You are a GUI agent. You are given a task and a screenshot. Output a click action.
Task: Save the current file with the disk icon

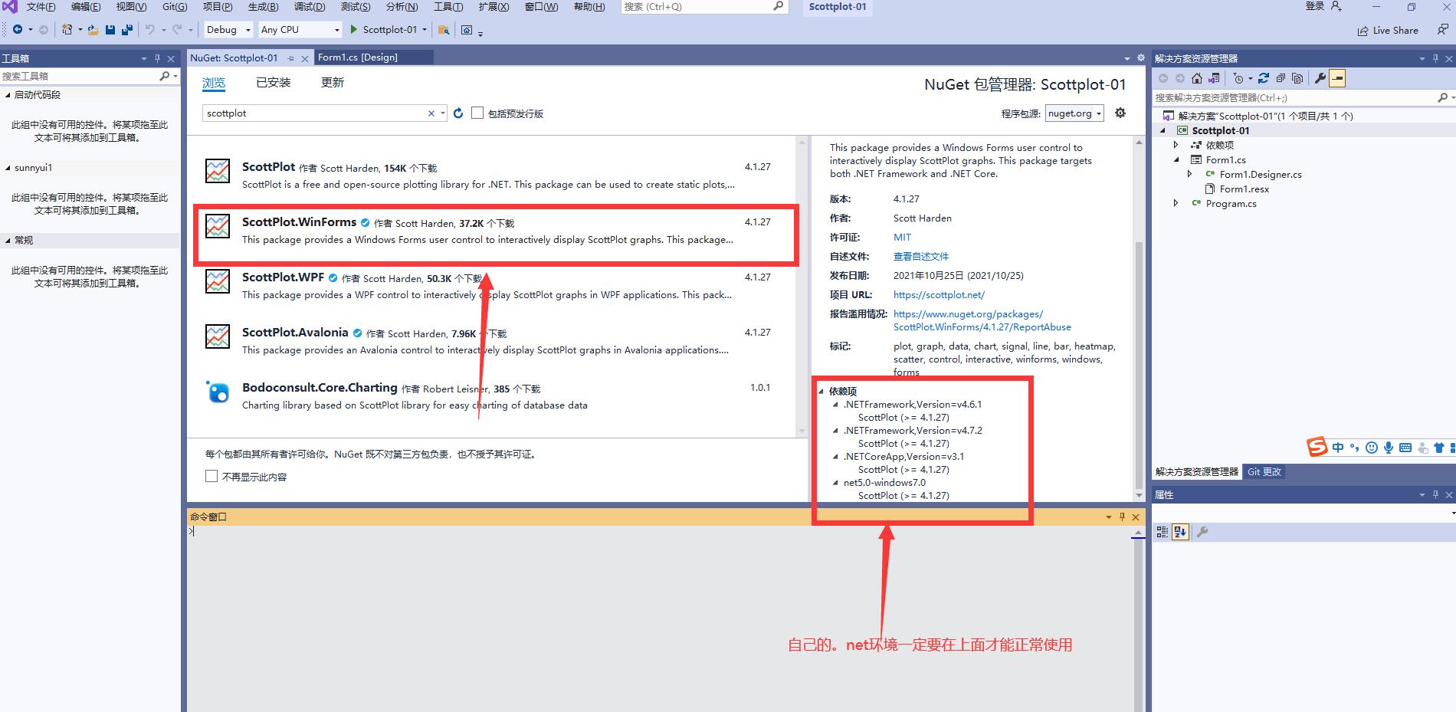(110, 30)
